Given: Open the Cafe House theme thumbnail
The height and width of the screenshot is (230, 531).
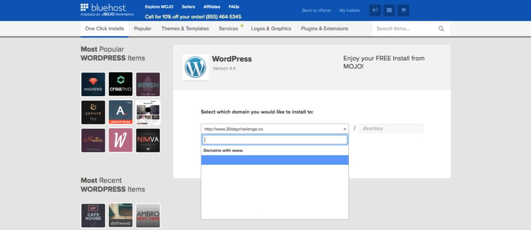Looking at the screenshot, I should (x=93, y=215).
